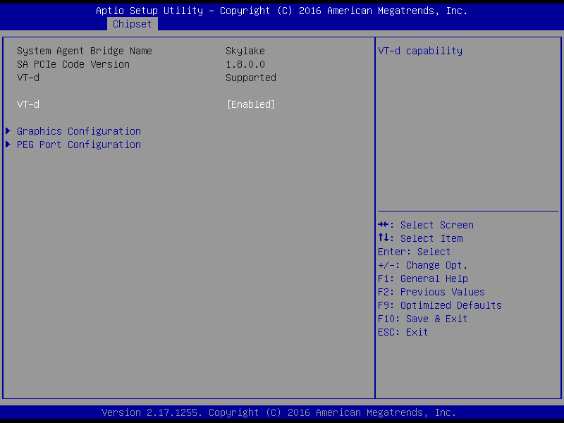Click the left-right arrows icon for Select Screen
Image resolution: width=564 pixels, height=423 pixels.
[x=384, y=225]
